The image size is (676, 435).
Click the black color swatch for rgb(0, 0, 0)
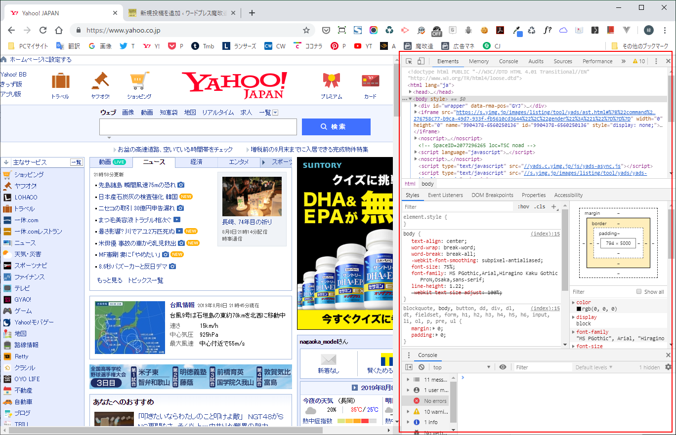coord(579,309)
